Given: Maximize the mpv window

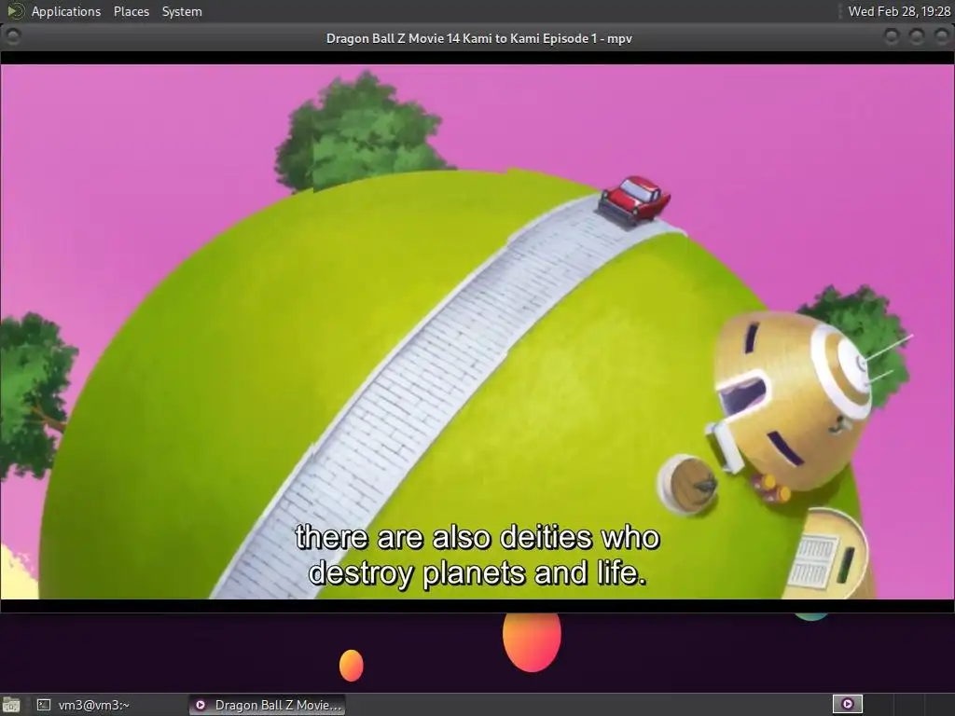Looking at the screenshot, I should (916, 37).
